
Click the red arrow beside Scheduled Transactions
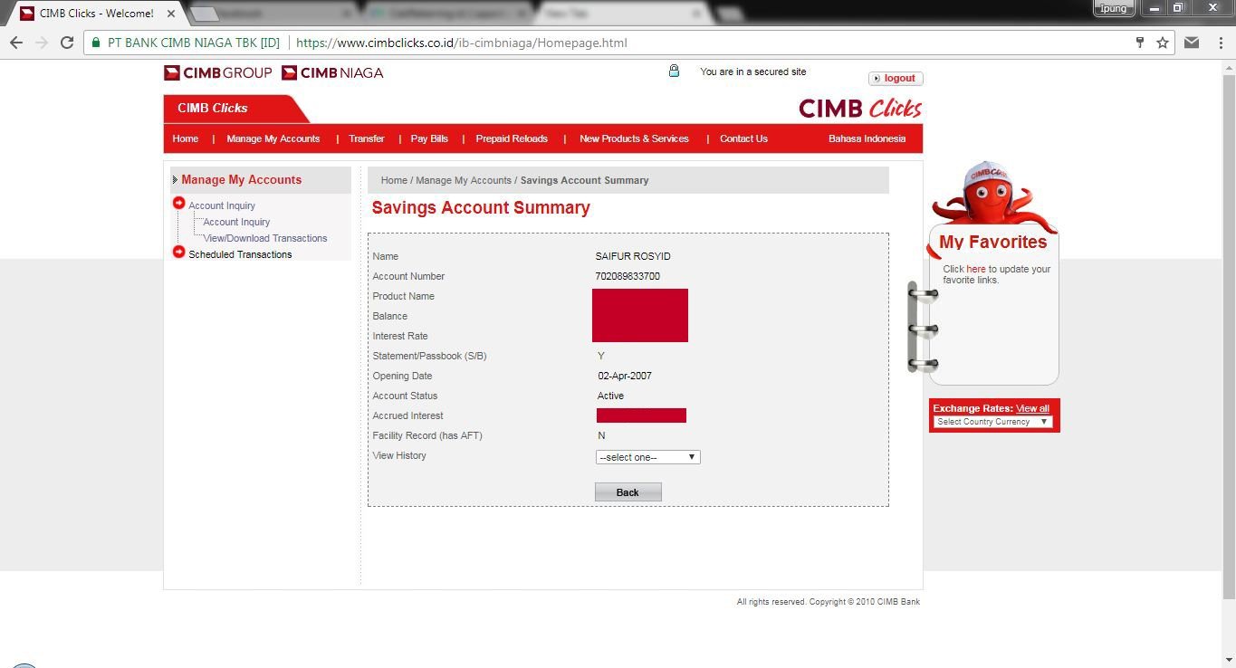tap(178, 252)
